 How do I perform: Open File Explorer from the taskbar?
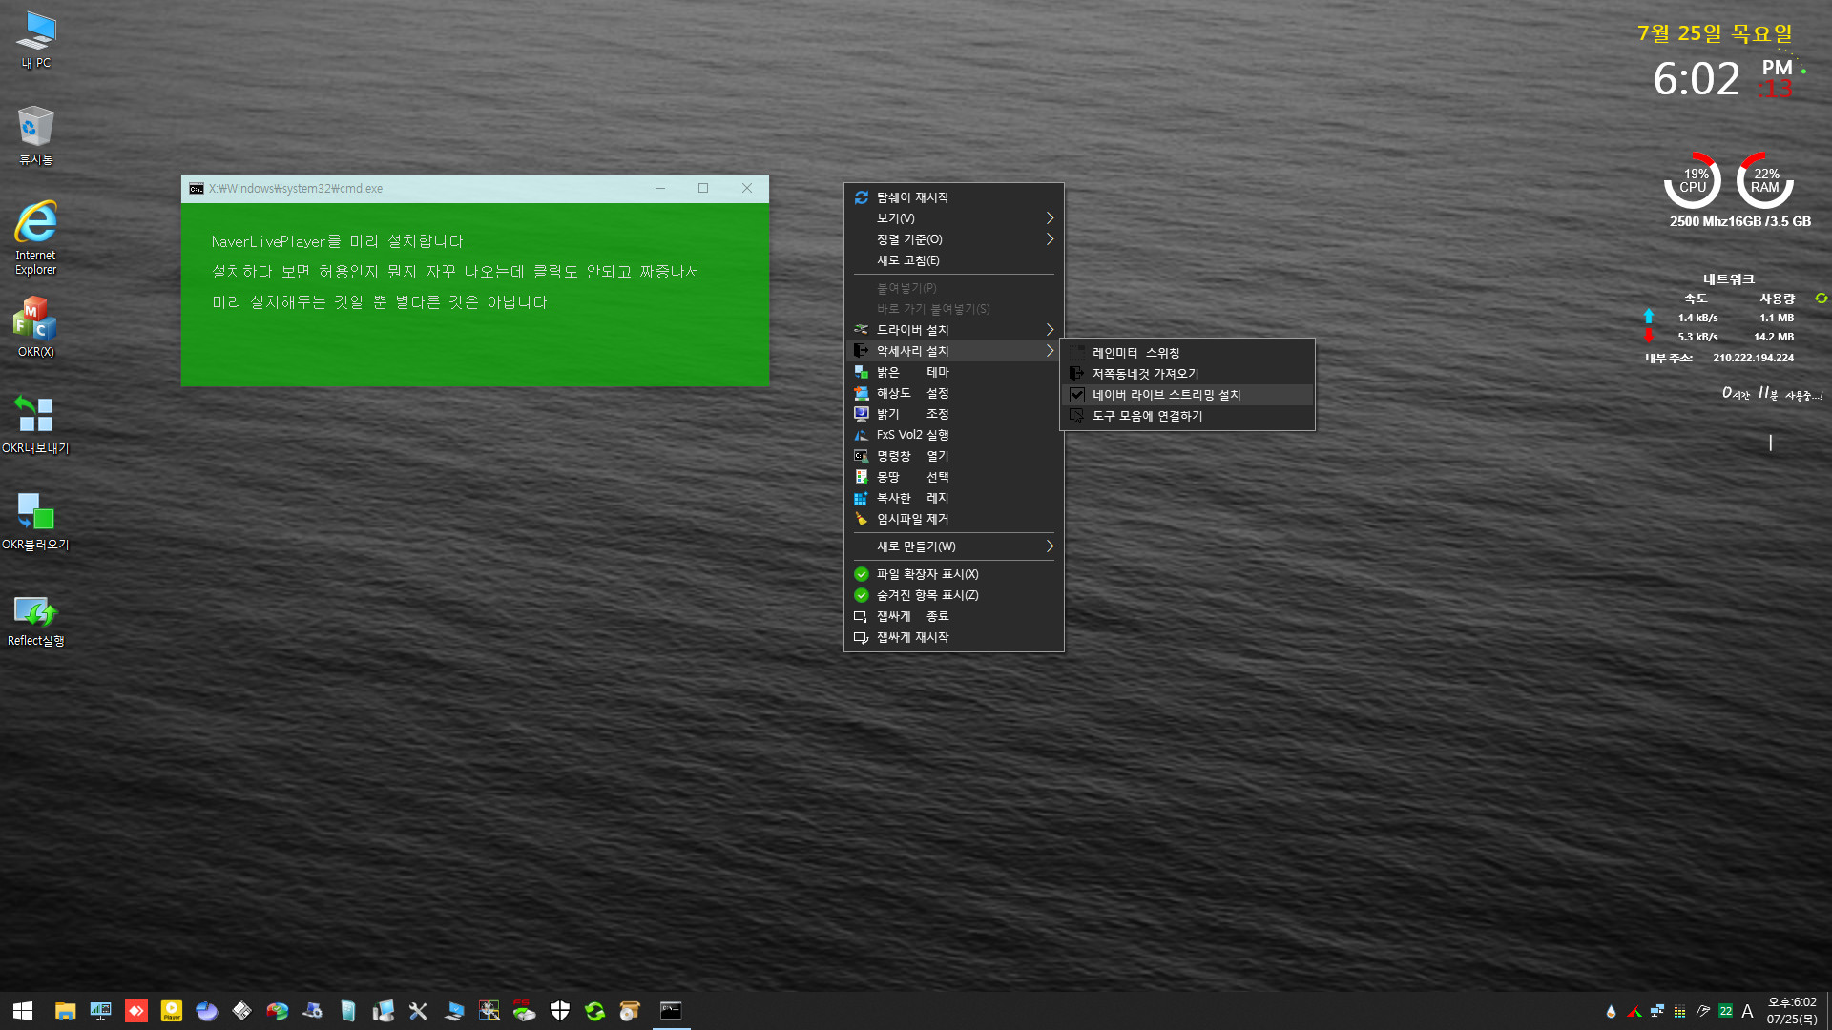tap(65, 1011)
